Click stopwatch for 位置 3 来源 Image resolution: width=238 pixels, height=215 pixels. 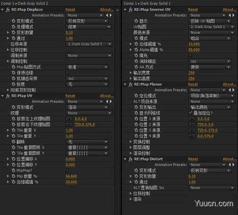pos(136,130)
